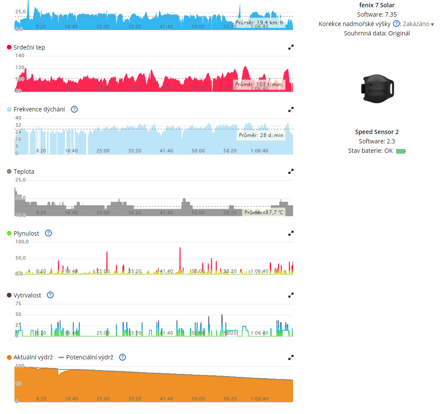Viewport: 443px width, 414px height.
Task: Open help for Korekce nadmořské výšky
Action: (396, 24)
